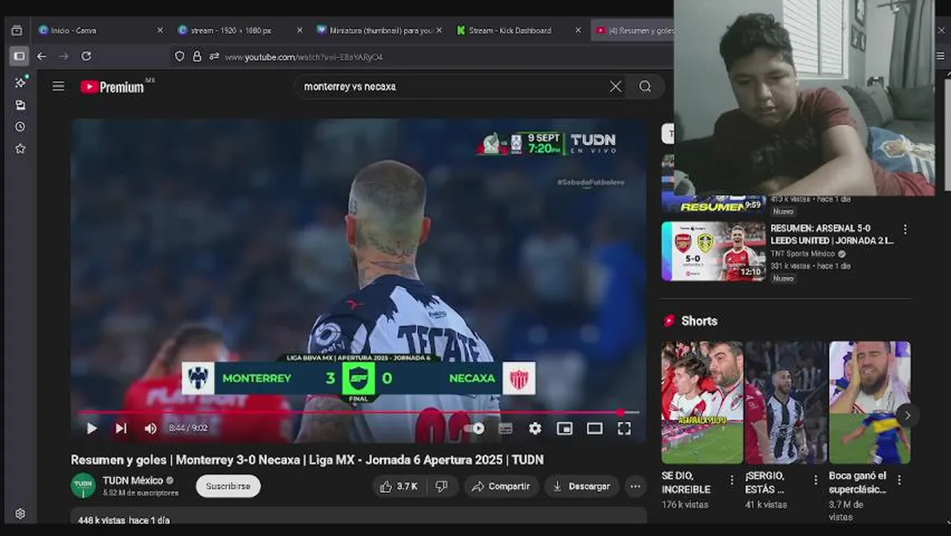Screen dimensions: 951x536
Task: Expand the 448 k vistas description box
Action: (359, 517)
